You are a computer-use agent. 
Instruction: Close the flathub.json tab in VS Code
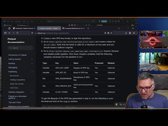pyautogui.click(x=28, y=25)
